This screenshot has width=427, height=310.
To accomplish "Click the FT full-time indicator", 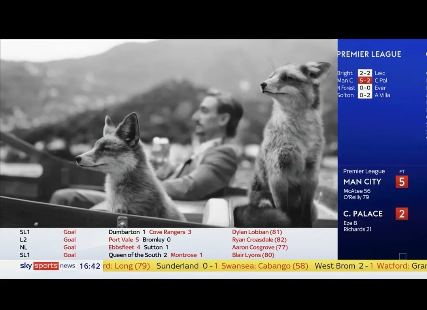I will click(x=402, y=172).
